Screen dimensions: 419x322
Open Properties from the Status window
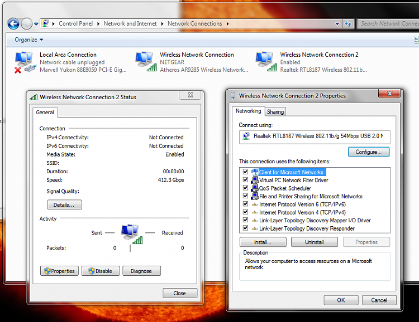(x=59, y=271)
